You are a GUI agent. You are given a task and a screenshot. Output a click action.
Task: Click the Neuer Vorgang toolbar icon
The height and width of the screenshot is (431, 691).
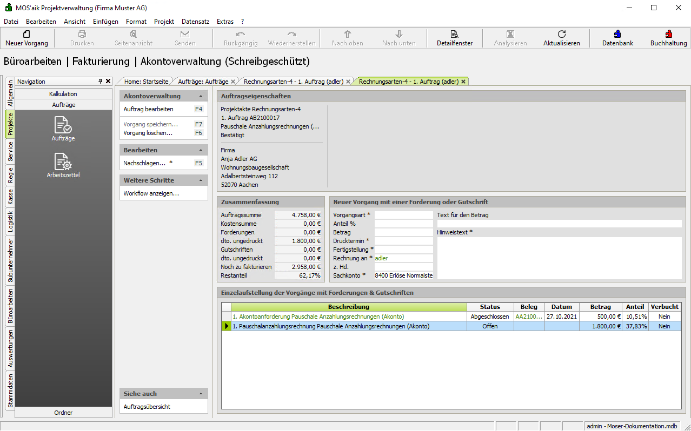tap(26, 34)
